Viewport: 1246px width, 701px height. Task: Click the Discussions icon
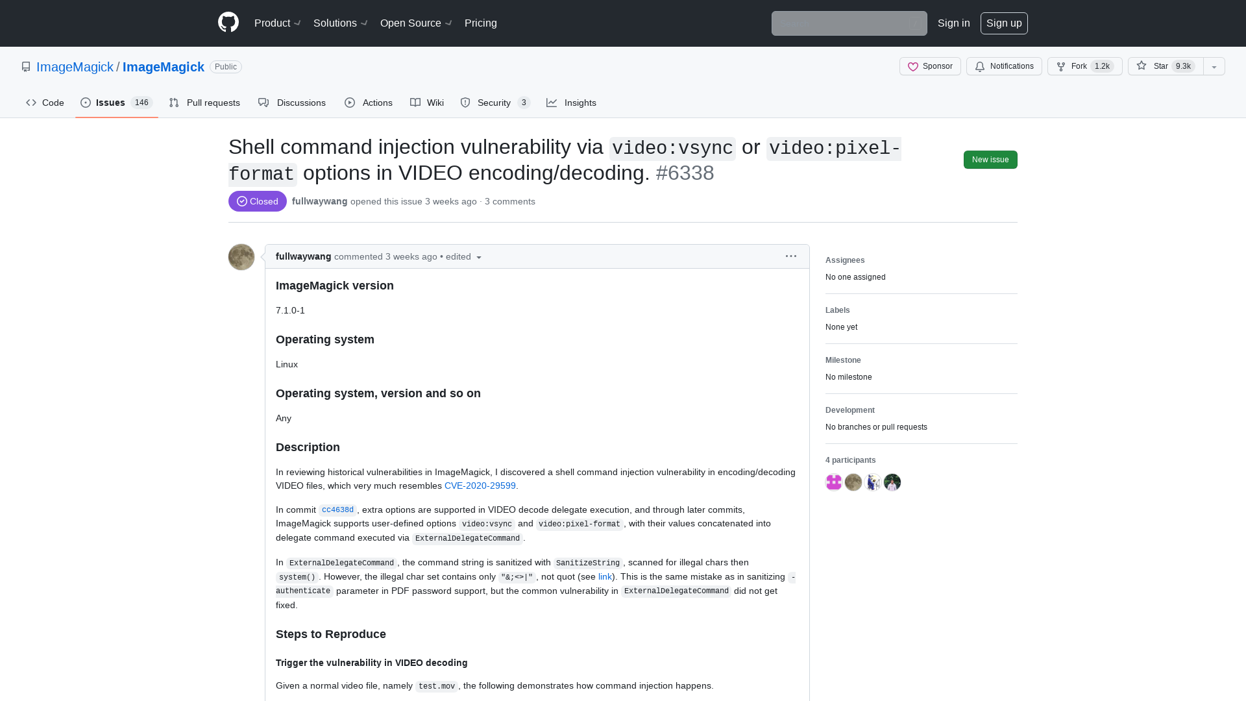pos(263,103)
